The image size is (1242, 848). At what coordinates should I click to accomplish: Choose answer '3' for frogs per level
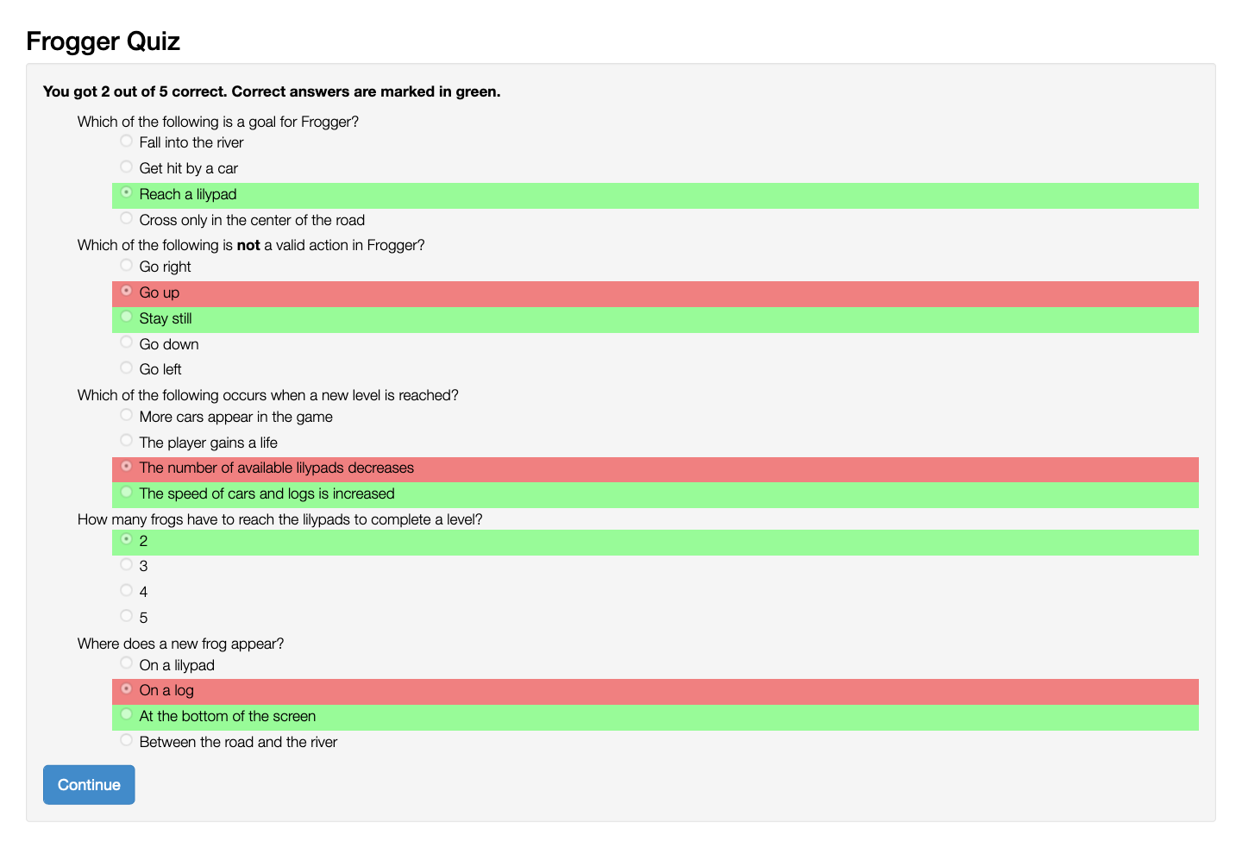point(127,564)
